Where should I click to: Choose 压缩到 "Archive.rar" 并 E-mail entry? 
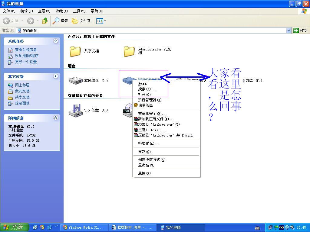tap(166, 135)
